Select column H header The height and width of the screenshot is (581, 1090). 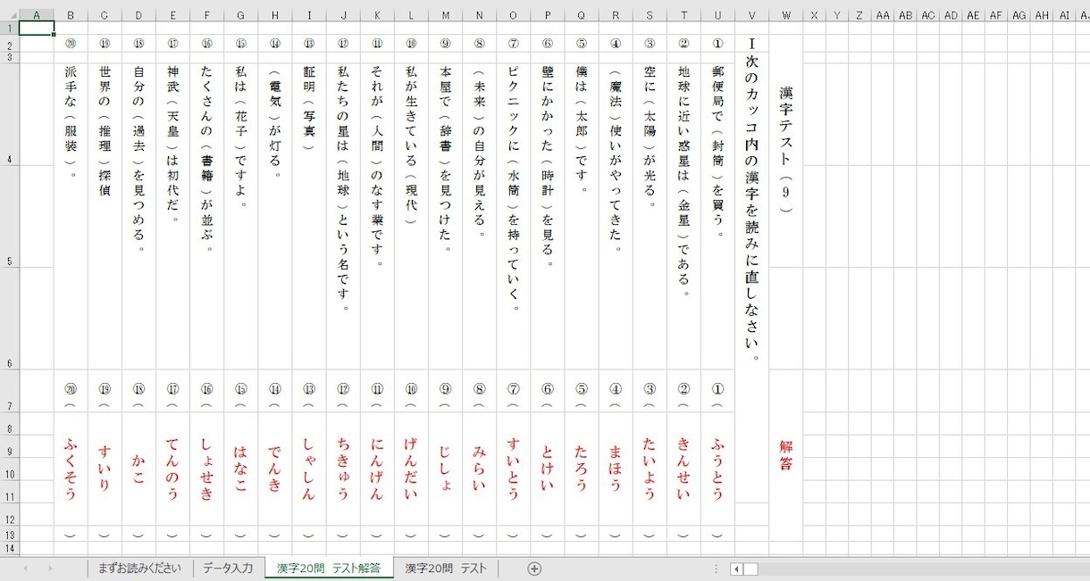pos(275,15)
